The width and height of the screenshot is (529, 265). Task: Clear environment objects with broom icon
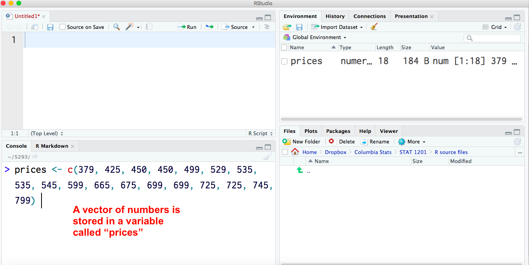pos(374,27)
